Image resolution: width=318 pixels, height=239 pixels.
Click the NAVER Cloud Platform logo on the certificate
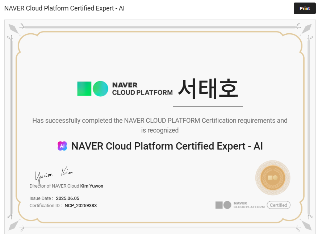(x=125, y=88)
